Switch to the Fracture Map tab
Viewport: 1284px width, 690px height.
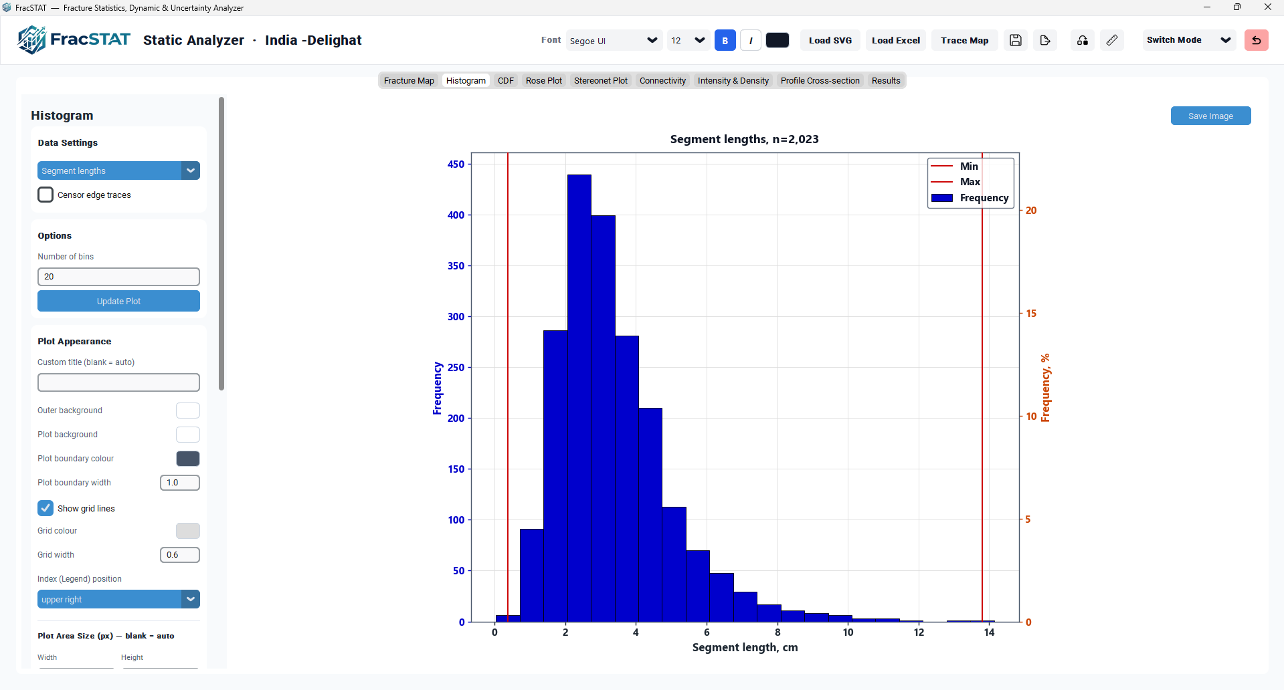pyautogui.click(x=409, y=80)
